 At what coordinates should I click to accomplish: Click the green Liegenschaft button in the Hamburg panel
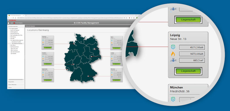click(x=48, y=48)
